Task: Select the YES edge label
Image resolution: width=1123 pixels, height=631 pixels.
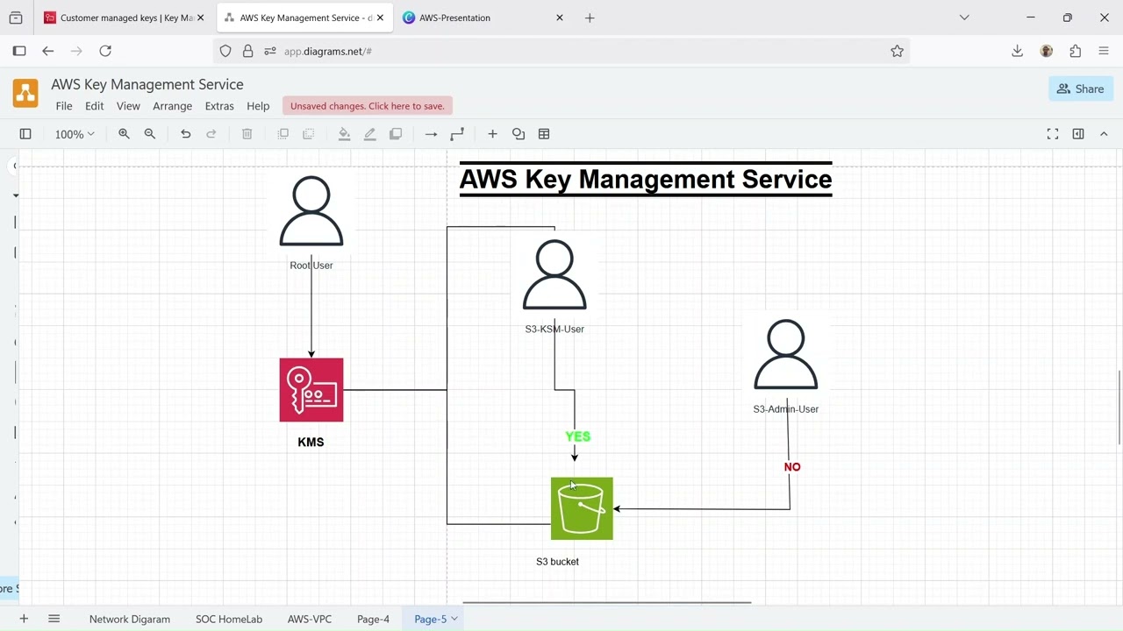Action: click(578, 436)
